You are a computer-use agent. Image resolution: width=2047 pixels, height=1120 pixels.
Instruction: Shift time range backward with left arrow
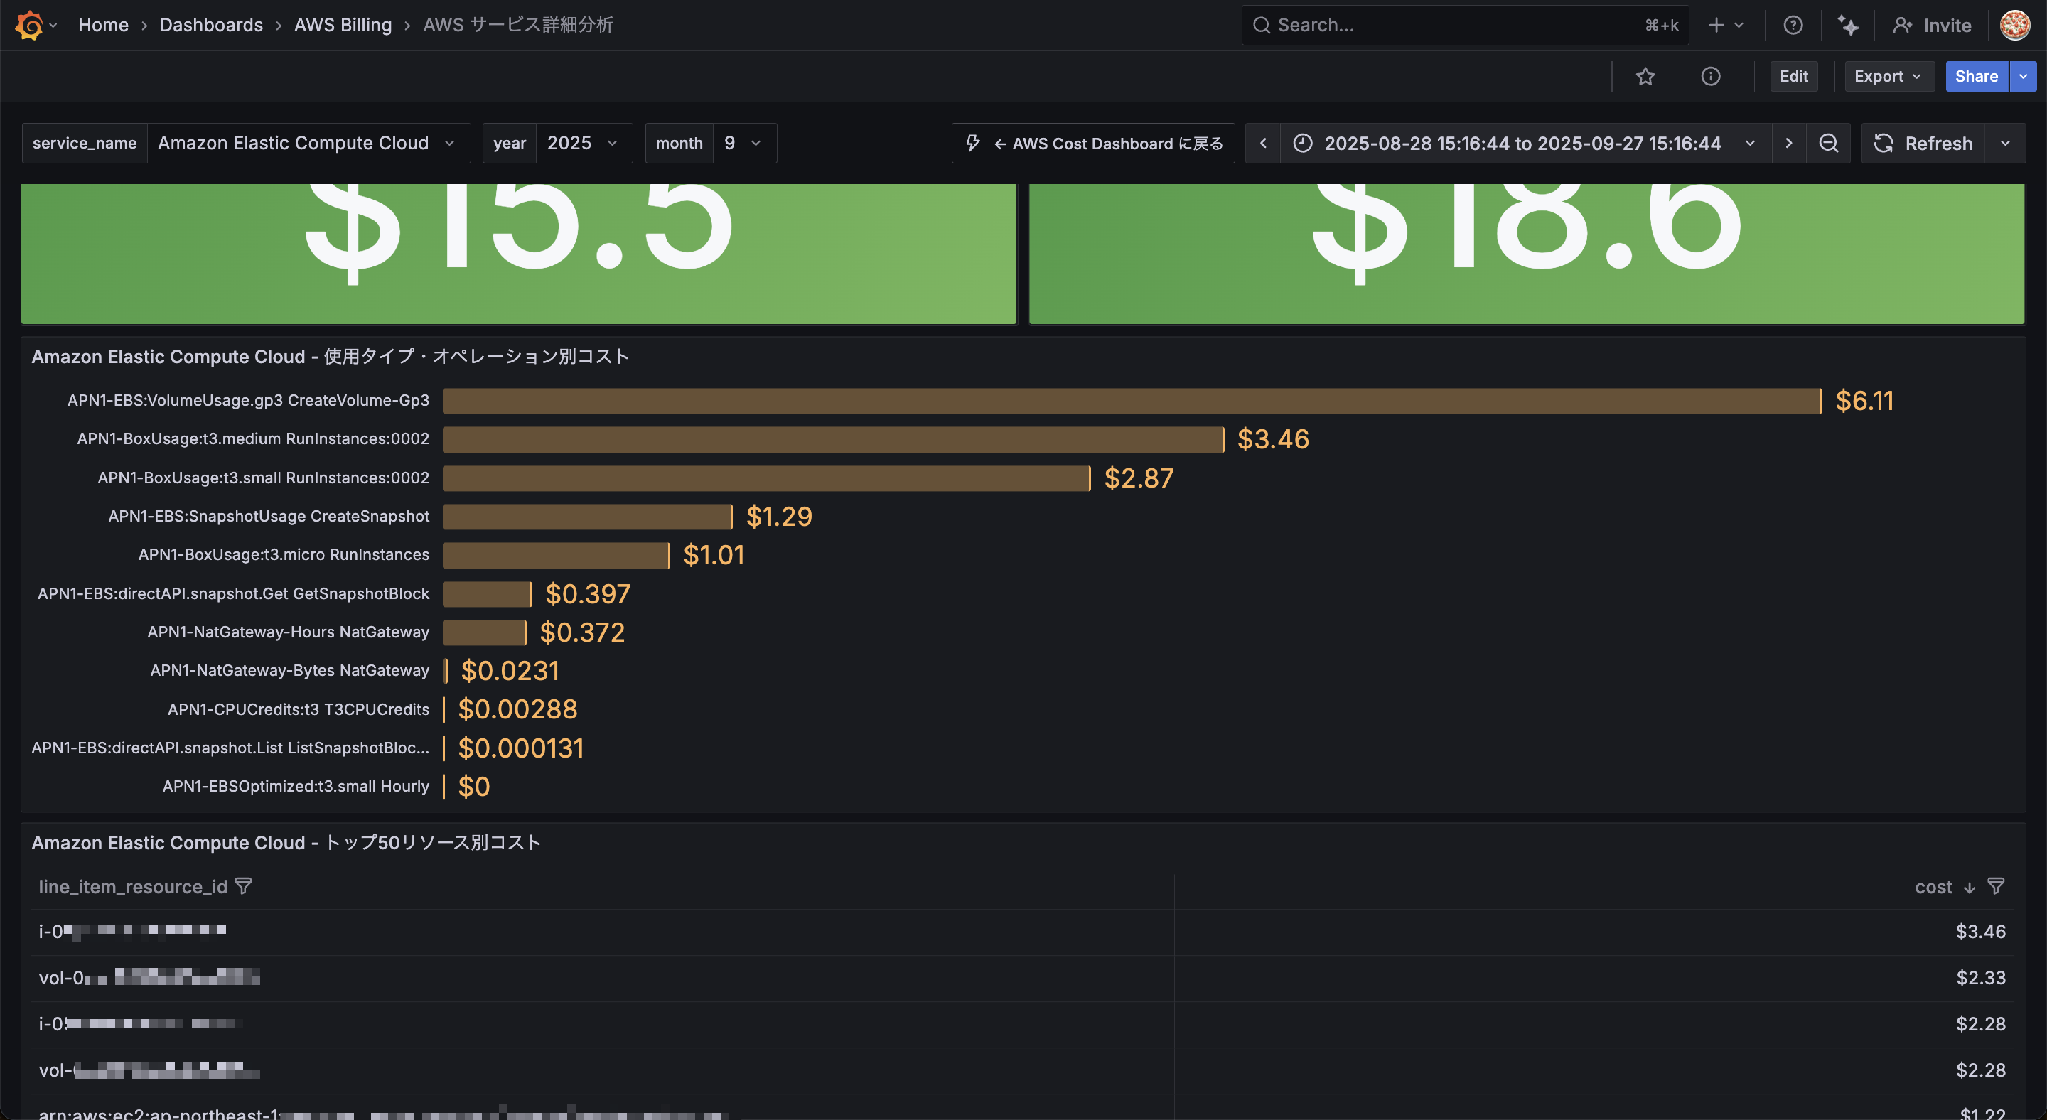coord(1263,143)
